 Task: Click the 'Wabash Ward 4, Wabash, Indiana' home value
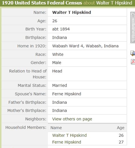pos(85,46)
